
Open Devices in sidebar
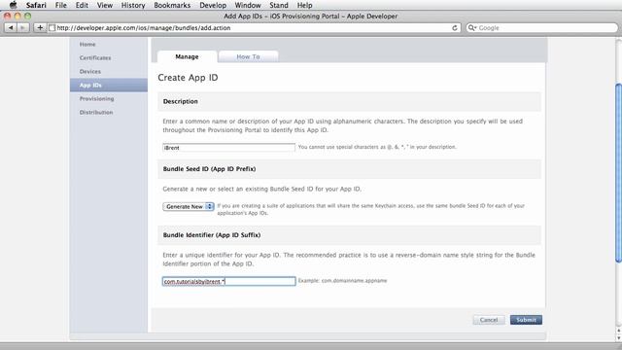[x=90, y=71]
